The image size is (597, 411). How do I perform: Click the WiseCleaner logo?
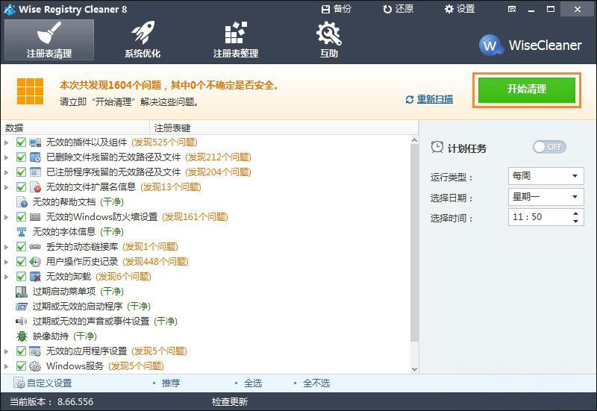(530, 46)
